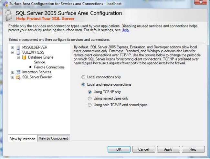Open Help using the bottom button

[193, 149]
